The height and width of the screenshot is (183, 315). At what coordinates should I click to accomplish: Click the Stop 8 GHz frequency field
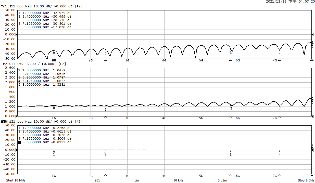point(306,180)
